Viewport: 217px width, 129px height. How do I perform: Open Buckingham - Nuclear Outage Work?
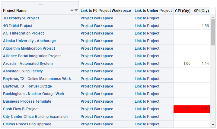34,94
